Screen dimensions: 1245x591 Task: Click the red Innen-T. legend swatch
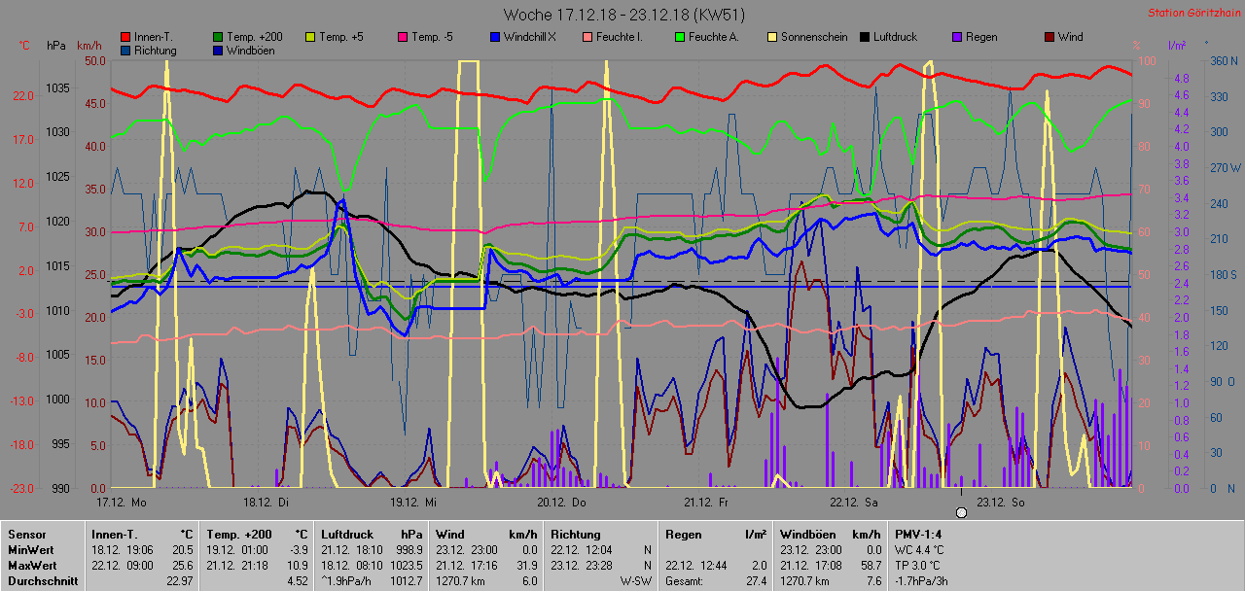tap(126, 37)
